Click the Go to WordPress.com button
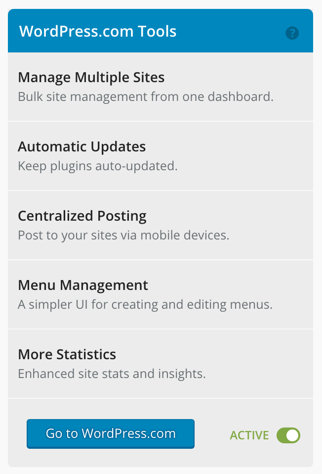The width and height of the screenshot is (322, 474). [111, 433]
